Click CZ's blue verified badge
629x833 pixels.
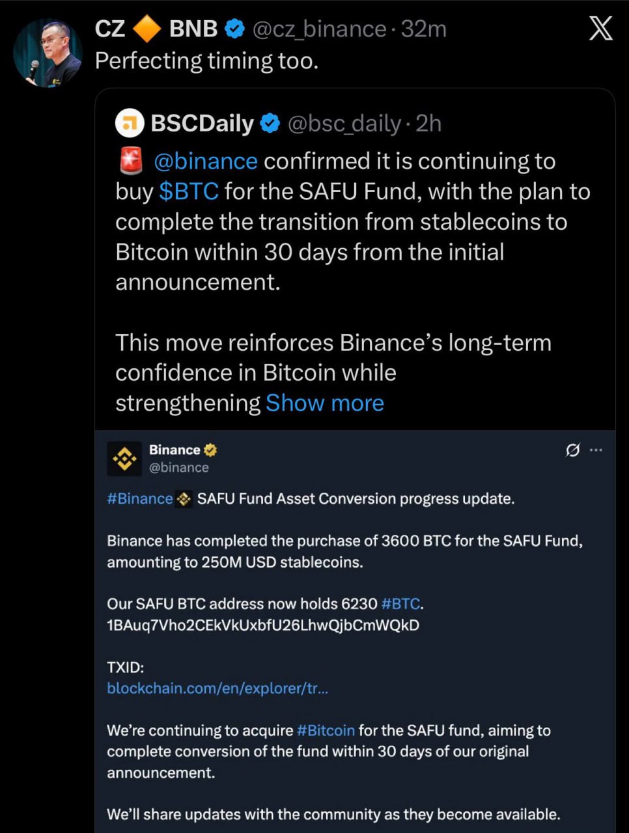coord(234,29)
